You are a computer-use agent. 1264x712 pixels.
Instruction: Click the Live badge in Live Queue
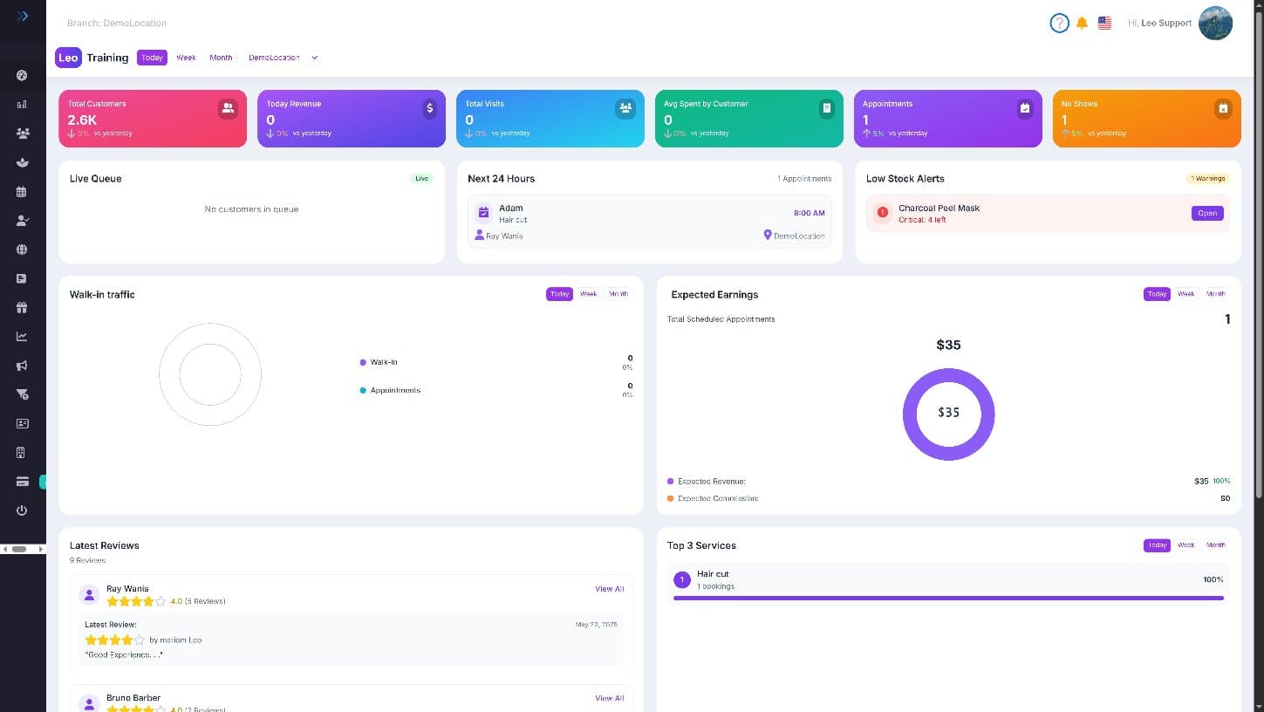point(422,178)
